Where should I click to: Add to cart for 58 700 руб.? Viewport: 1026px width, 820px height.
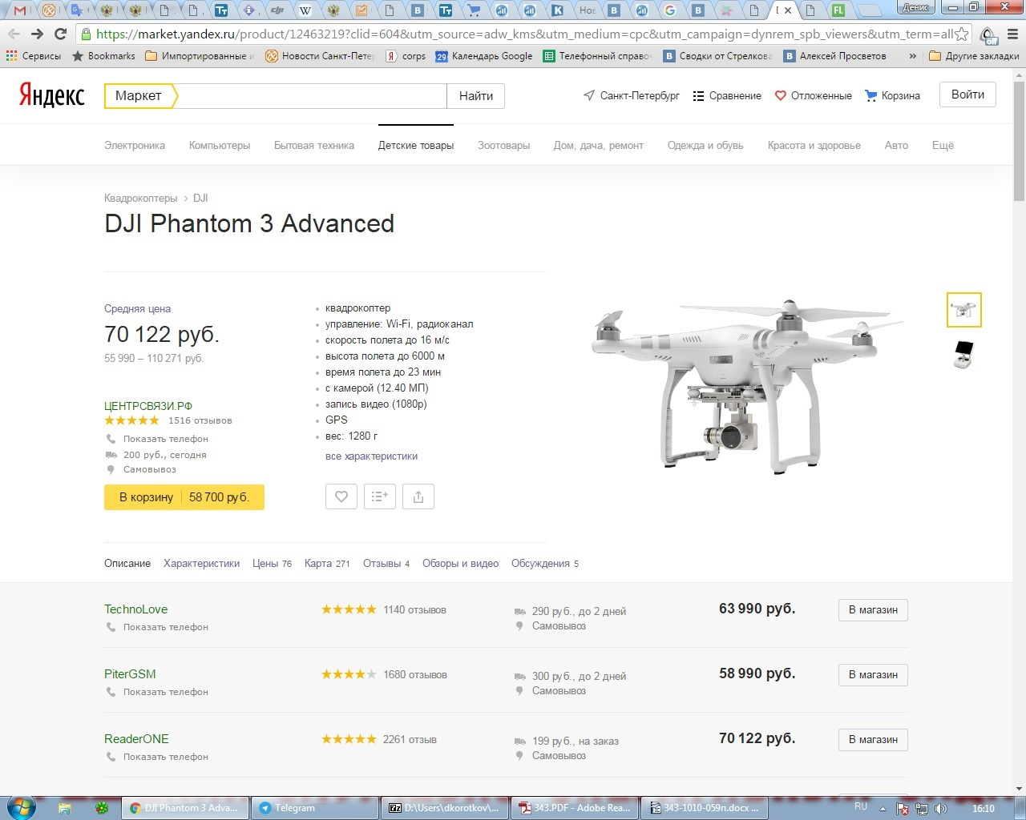[184, 497]
